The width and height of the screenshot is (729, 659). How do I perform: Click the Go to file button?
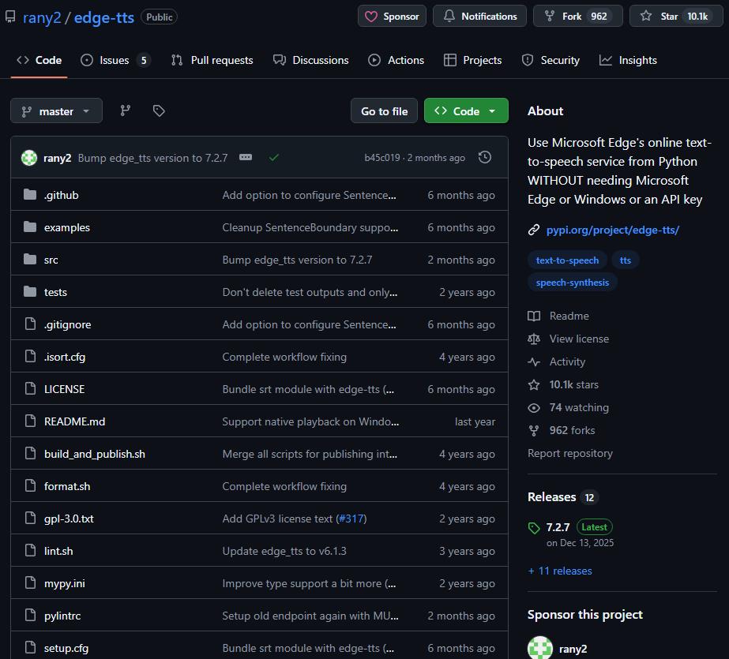point(384,111)
